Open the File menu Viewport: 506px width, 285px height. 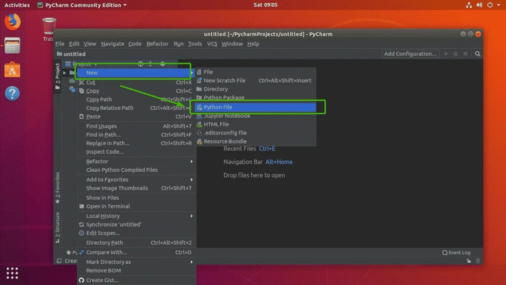60,44
